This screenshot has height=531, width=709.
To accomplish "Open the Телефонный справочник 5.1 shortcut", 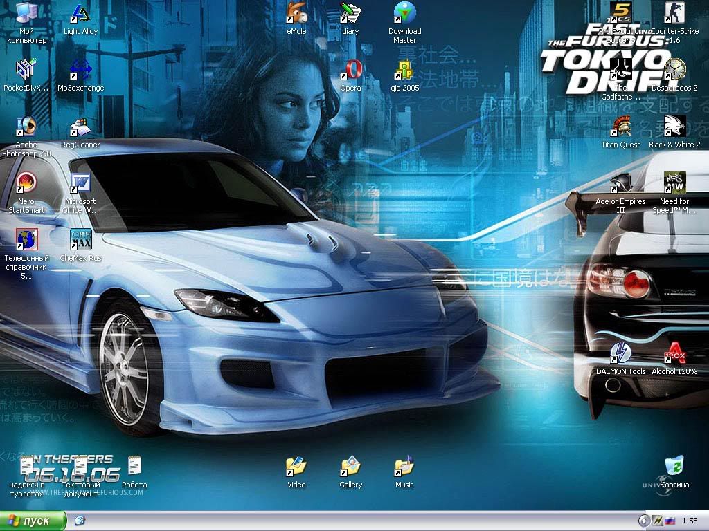I will coord(27,240).
